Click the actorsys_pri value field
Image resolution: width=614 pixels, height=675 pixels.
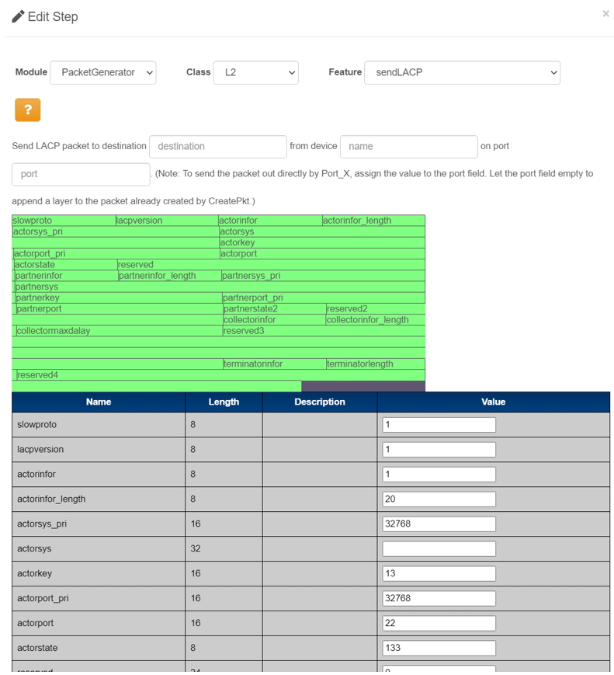439,524
